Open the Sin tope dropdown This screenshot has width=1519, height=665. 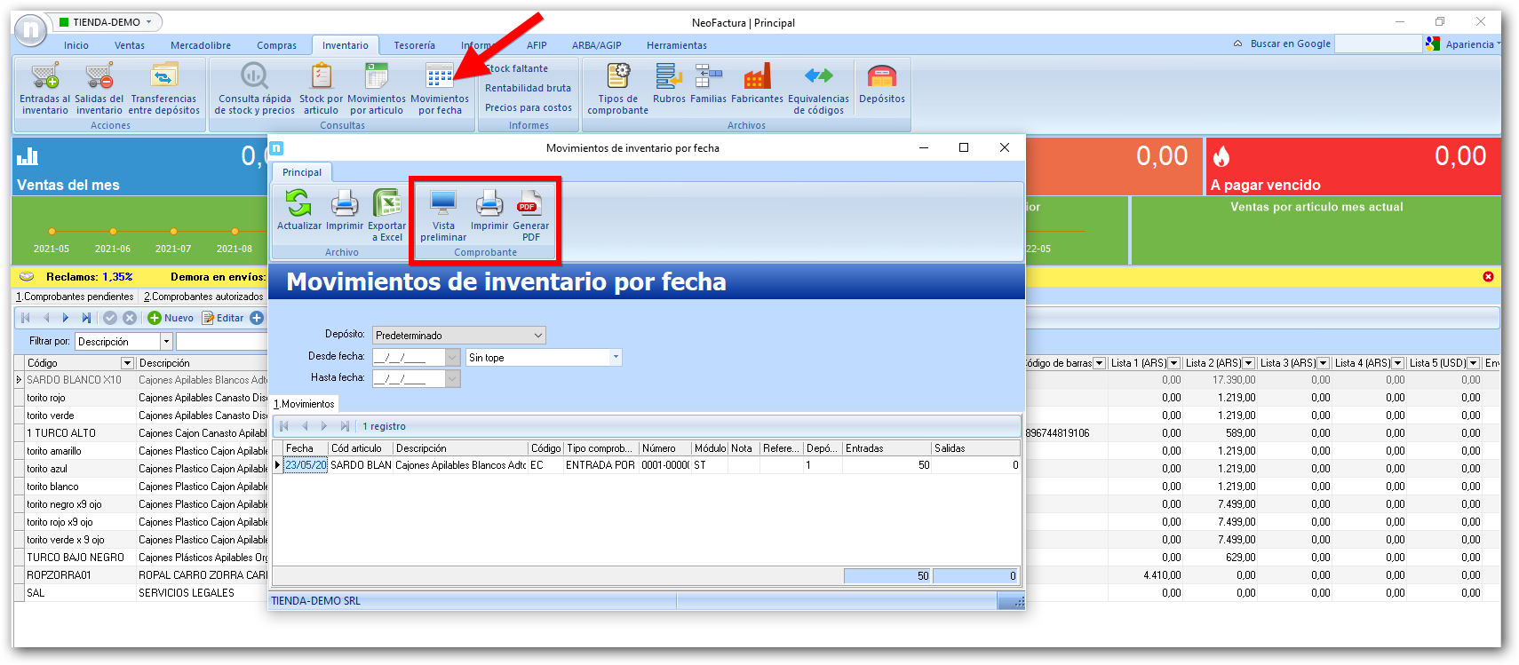(x=616, y=358)
